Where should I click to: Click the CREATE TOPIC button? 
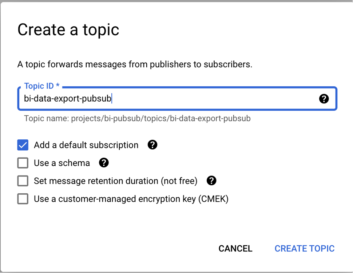point(304,249)
